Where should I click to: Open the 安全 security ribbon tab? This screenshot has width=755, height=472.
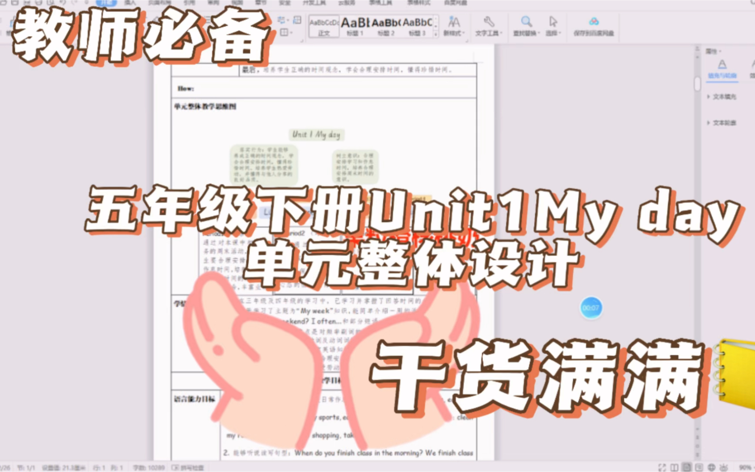pyautogui.click(x=284, y=3)
